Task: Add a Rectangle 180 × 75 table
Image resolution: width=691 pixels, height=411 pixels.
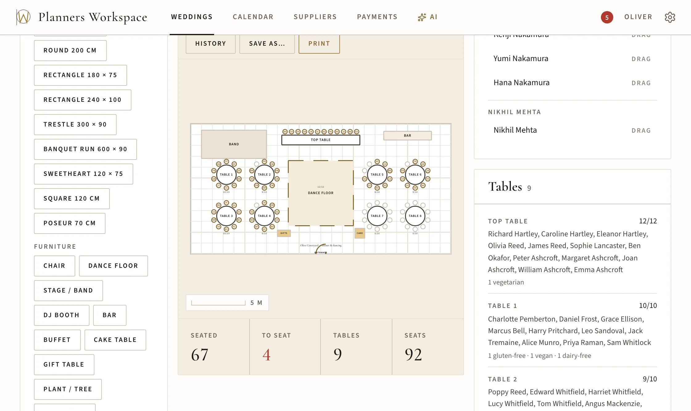Action: (x=81, y=75)
